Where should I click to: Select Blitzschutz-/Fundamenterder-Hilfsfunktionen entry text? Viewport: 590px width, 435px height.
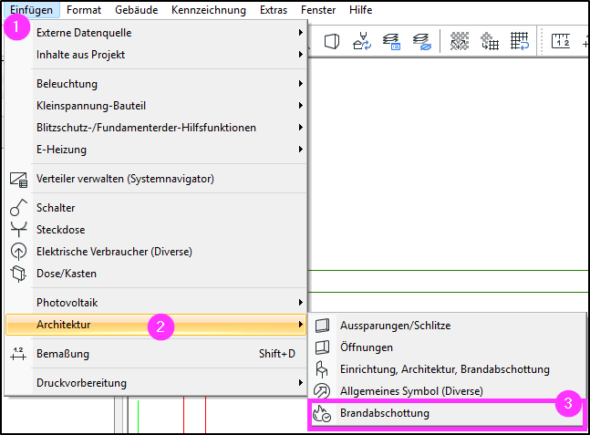[147, 128]
